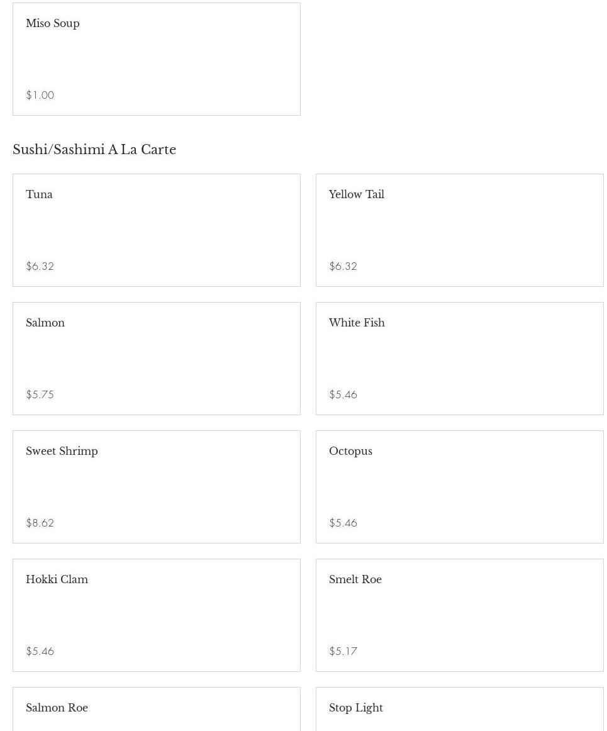Click the $5.46 price under Octopus
Viewport: 607px width, 731px height.
343,523
